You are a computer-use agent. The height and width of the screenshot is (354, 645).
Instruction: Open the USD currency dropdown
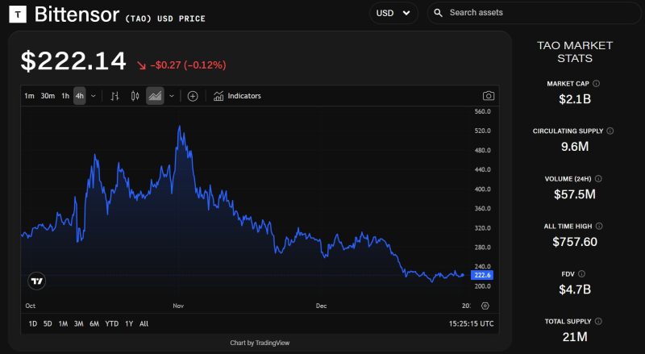(x=393, y=13)
